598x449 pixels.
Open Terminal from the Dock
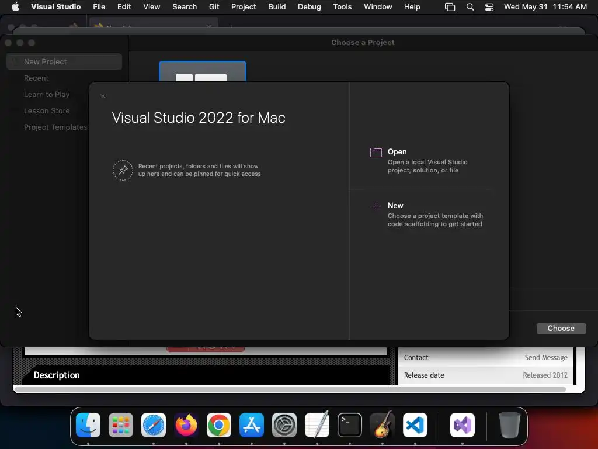pyautogui.click(x=350, y=425)
